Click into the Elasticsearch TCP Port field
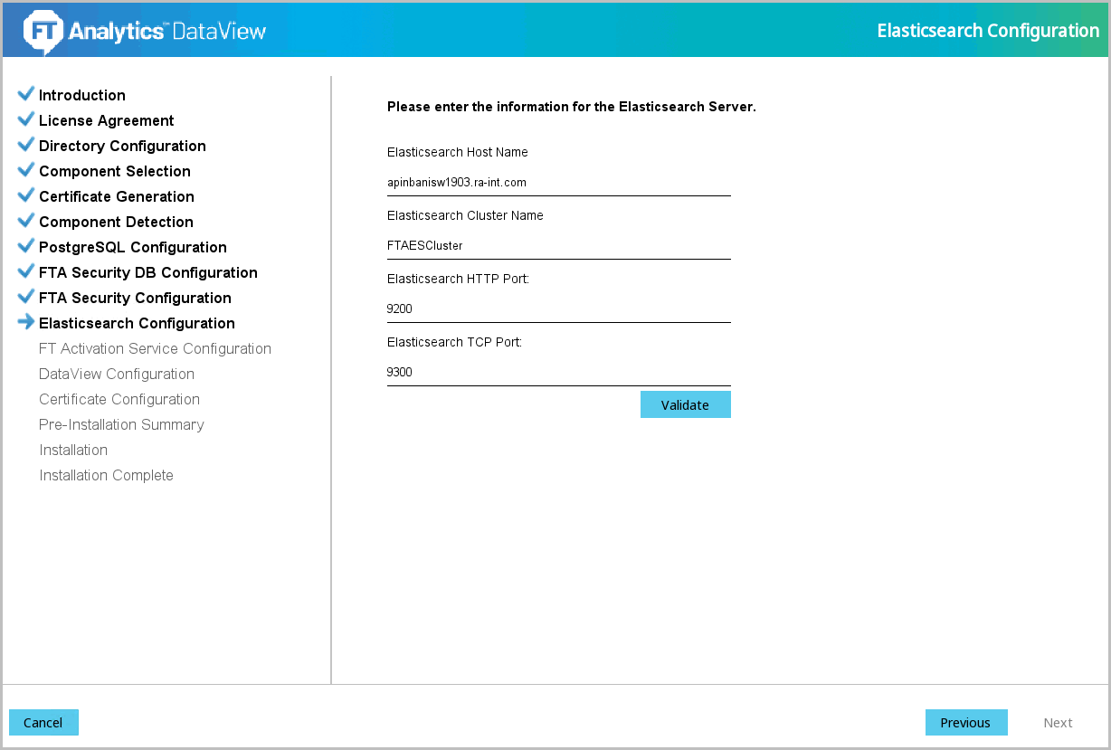 pyautogui.click(x=558, y=373)
